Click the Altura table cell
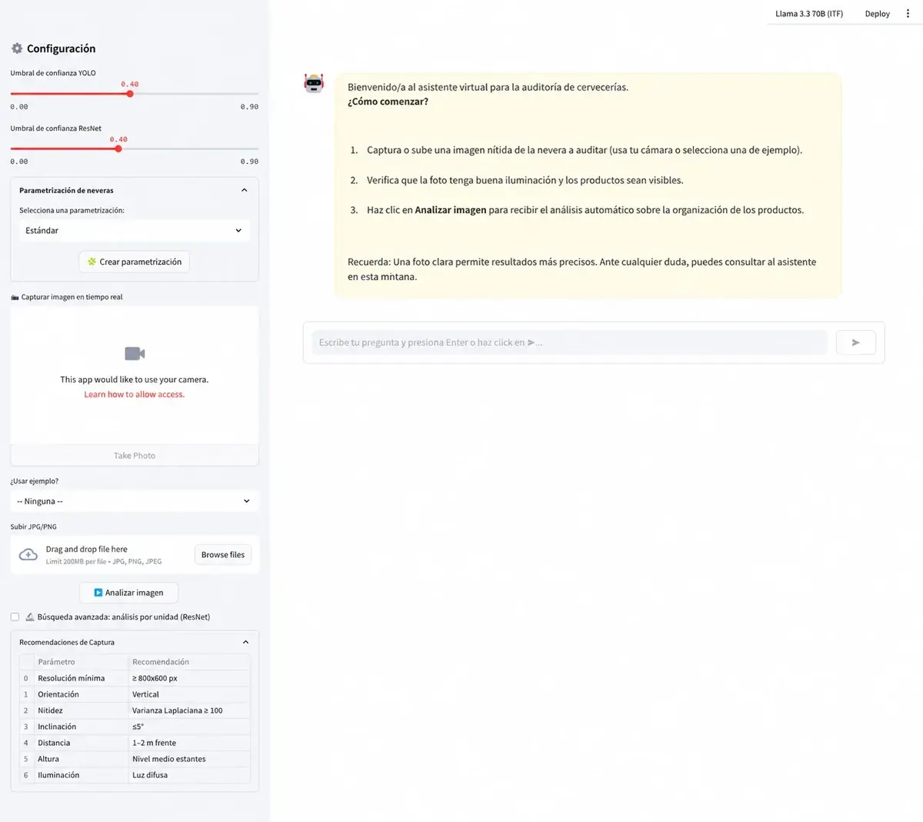Screen dimensions: 923x822 click(81, 759)
